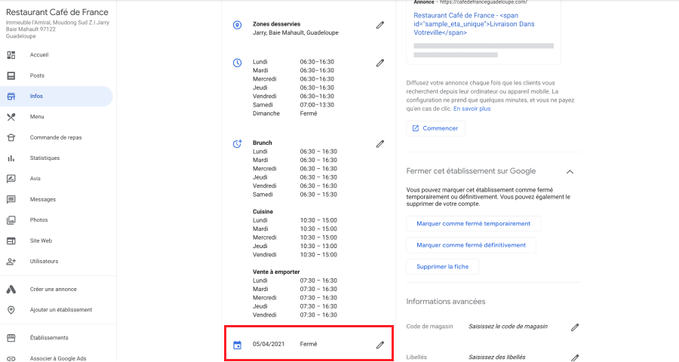
Task: Click the Associer à Google Ads link icon
Action: (x=11, y=358)
